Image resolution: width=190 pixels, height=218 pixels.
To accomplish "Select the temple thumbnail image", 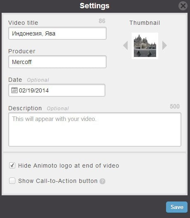I will (145, 46).
